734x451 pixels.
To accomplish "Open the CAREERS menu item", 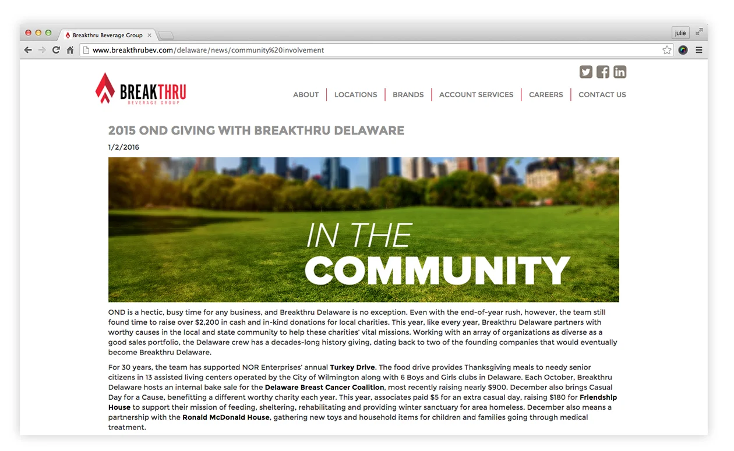I will [x=546, y=95].
